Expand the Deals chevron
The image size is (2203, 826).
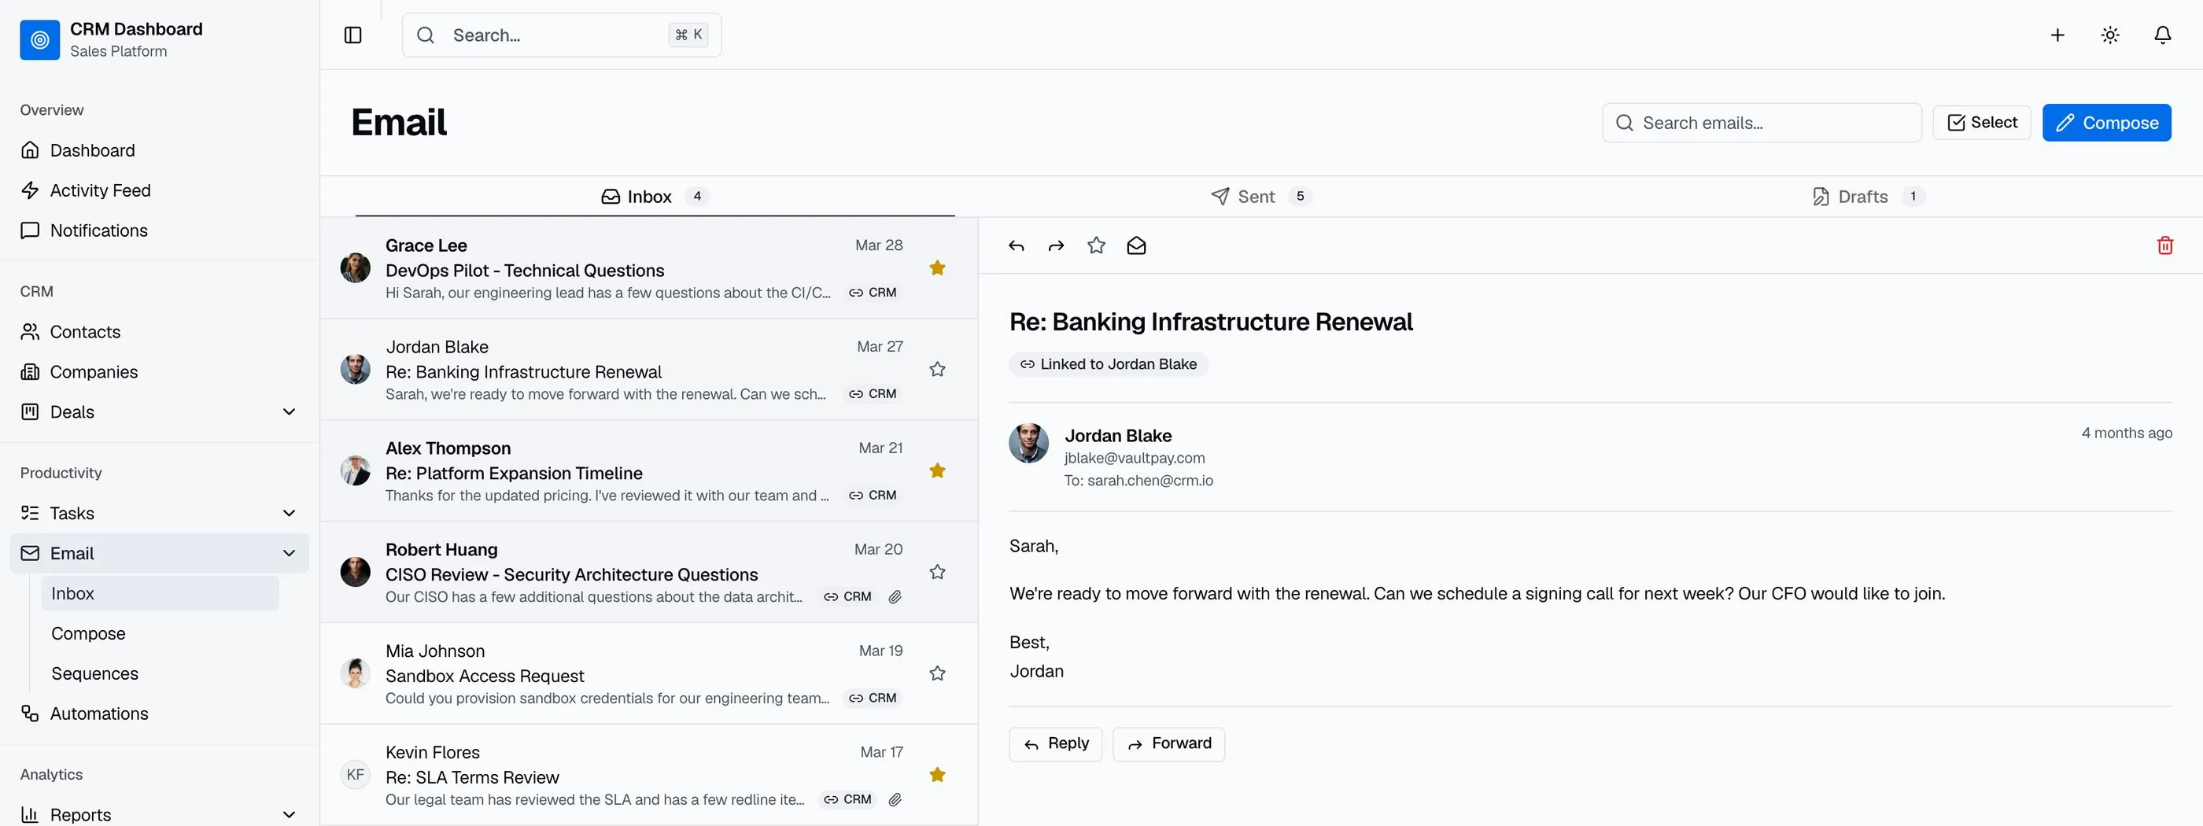pos(289,412)
